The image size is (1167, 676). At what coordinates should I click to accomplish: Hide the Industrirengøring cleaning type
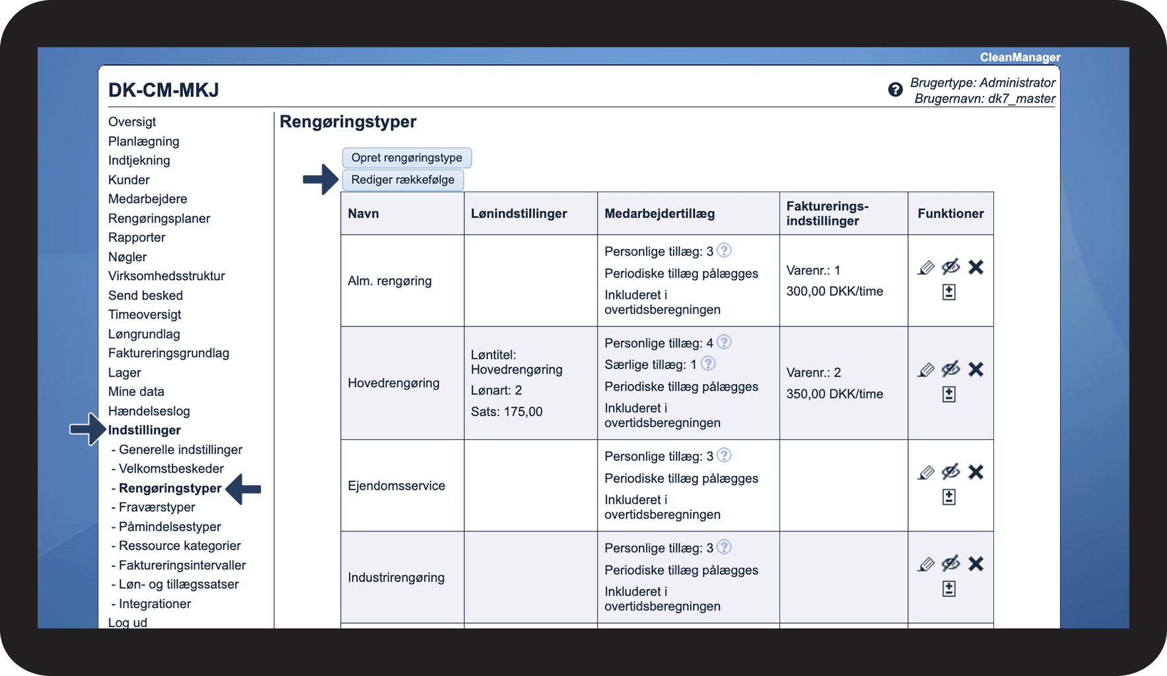click(x=951, y=564)
